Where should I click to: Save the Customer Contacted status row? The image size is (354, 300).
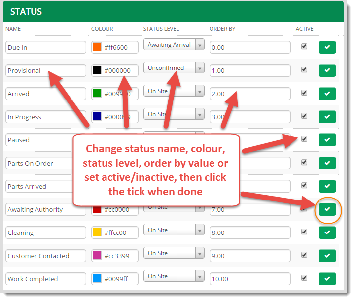(x=327, y=256)
